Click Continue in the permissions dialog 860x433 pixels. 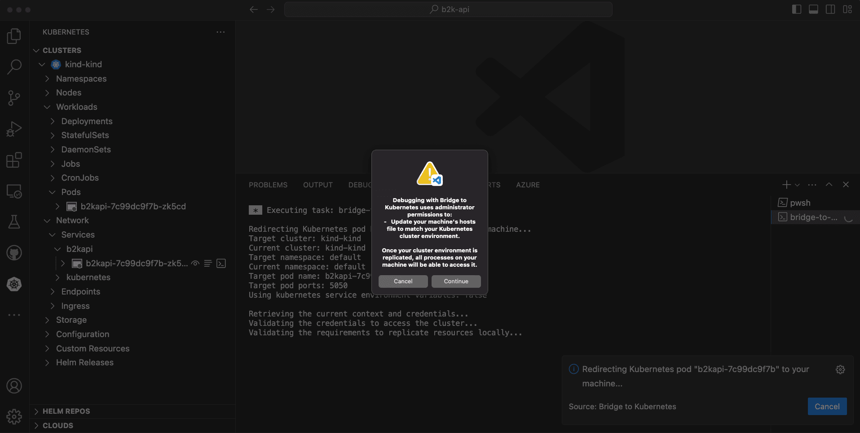(x=456, y=281)
